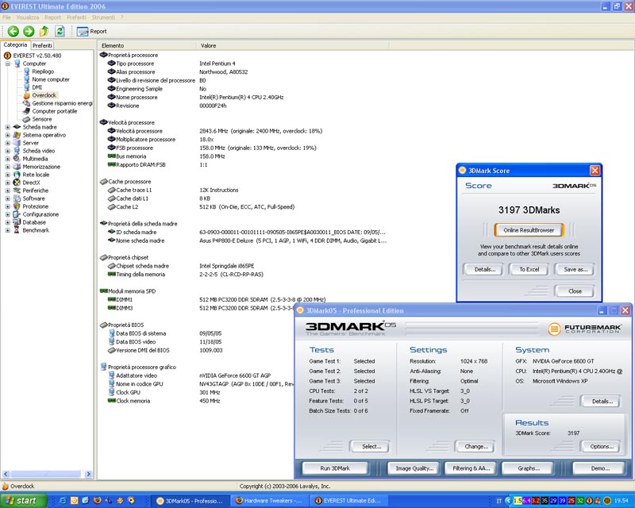The image size is (635, 508).
Task: Open the Riepilogo summary page
Action: click(43, 71)
